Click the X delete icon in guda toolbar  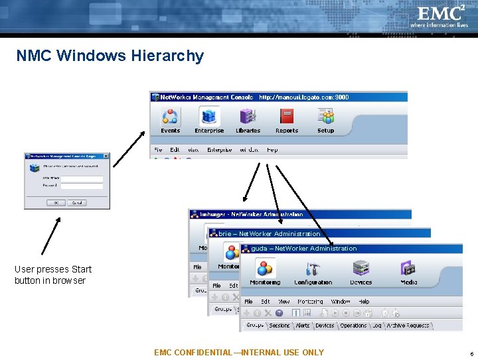click(268, 313)
